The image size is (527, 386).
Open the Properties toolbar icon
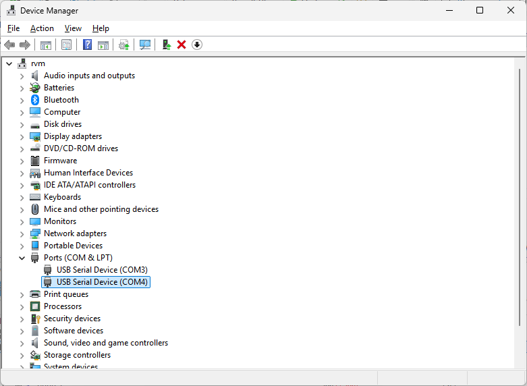click(66, 45)
